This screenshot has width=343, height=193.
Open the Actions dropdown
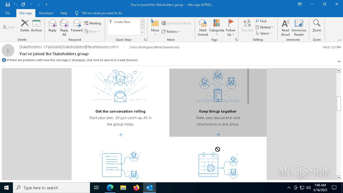(171, 31)
